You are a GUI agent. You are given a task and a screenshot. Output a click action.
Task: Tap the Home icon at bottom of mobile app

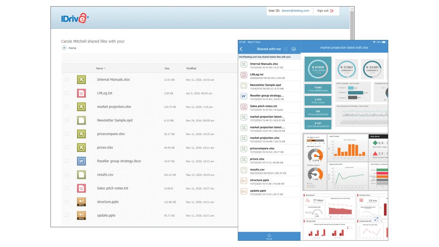coord(269,236)
